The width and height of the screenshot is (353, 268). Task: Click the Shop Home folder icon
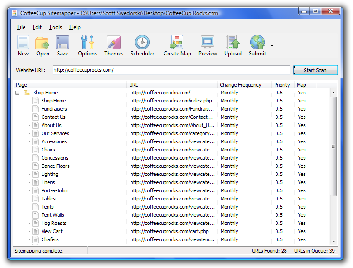[27, 93]
